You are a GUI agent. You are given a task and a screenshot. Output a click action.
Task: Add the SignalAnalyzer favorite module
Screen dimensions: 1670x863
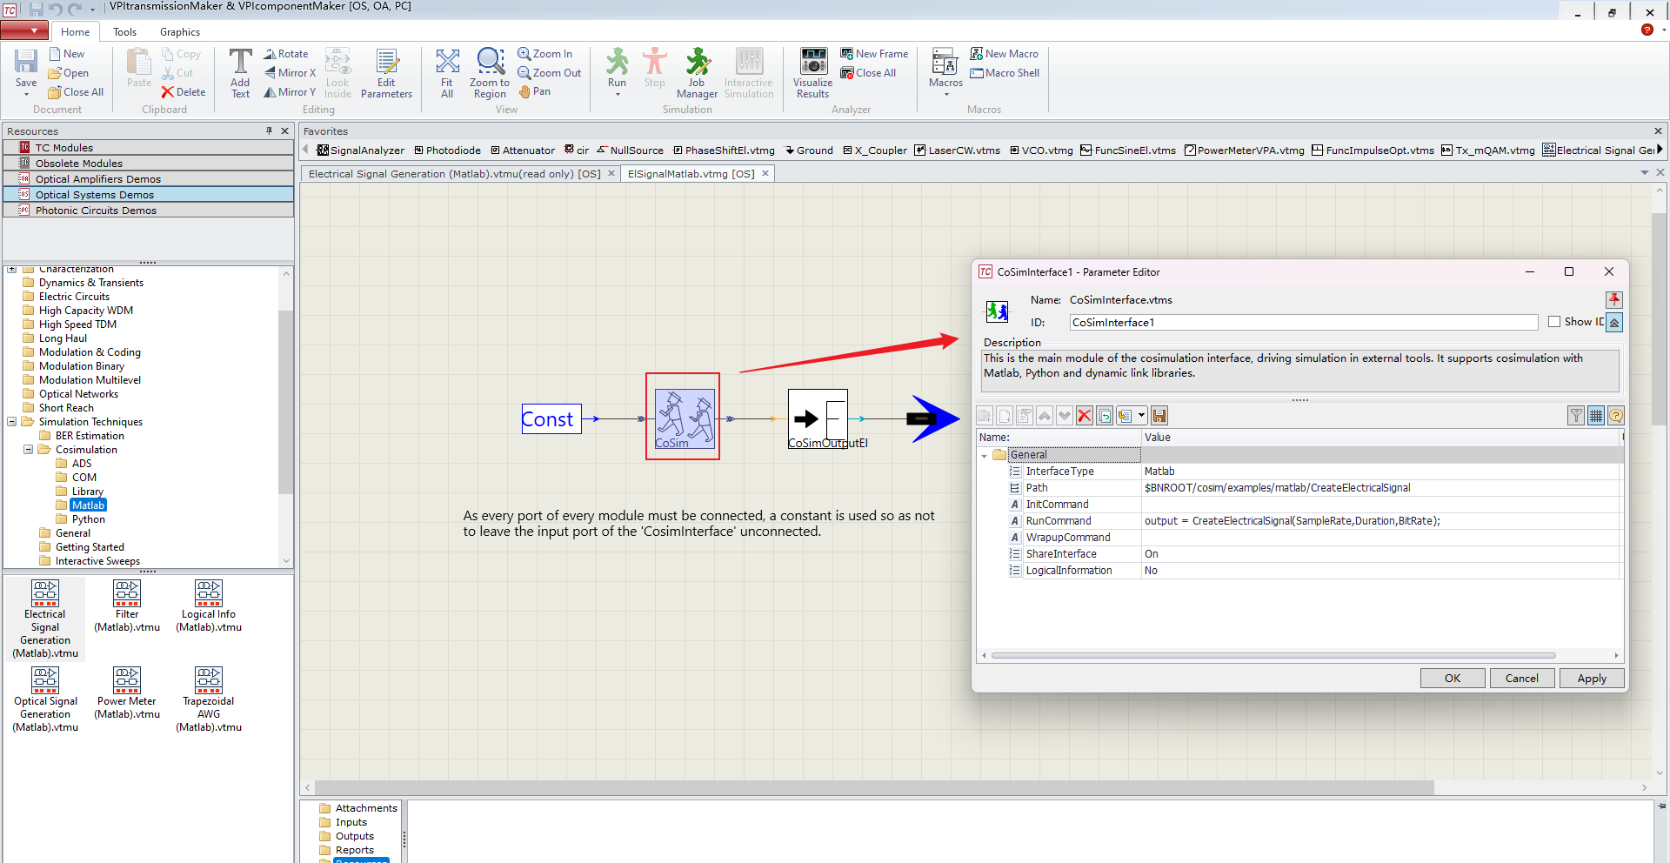pos(361,151)
